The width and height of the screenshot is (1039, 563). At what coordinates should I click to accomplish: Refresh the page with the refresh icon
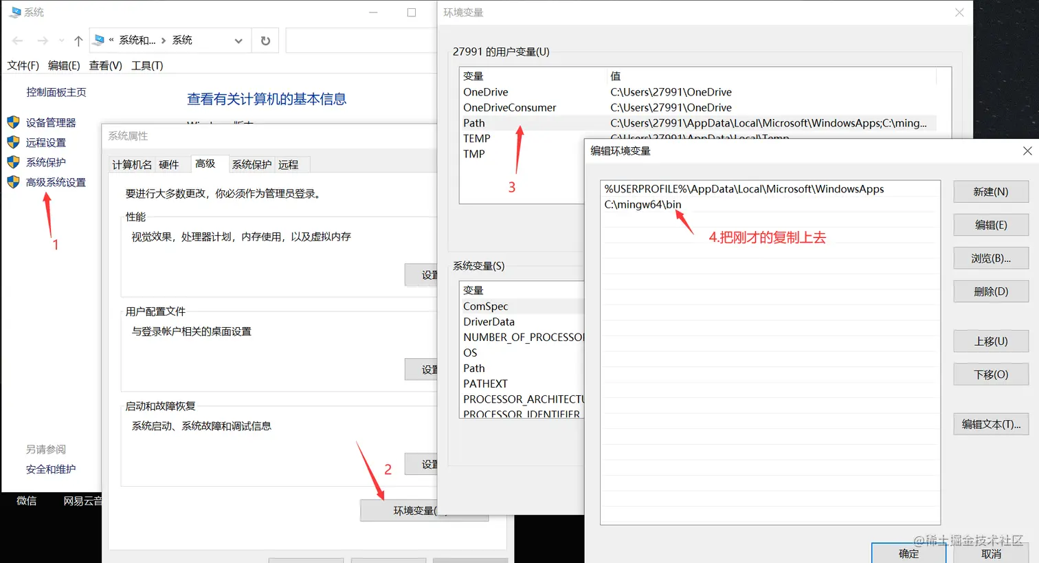(x=265, y=40)
